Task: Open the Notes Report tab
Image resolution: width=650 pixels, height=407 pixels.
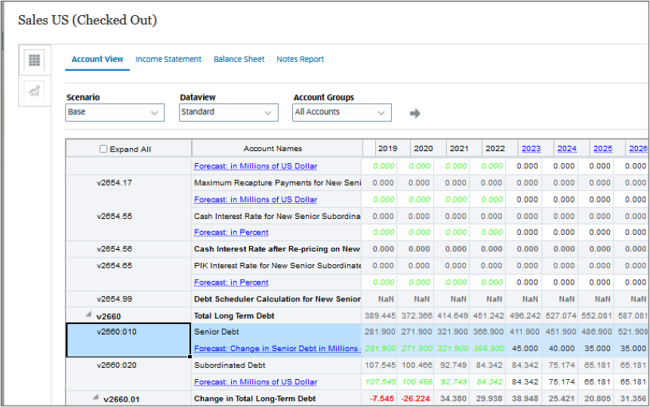Action: [300, 59]
